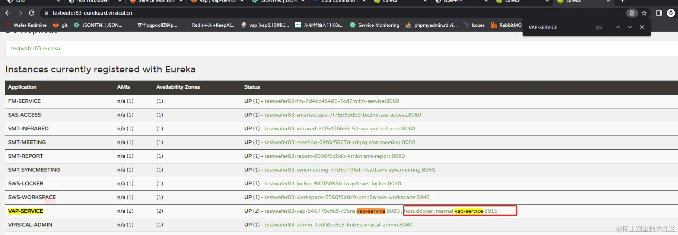Viewport: 678px width, 235px height.
Task: Open the sas-access:8080 instance link
Action: (x=343, y=115)
